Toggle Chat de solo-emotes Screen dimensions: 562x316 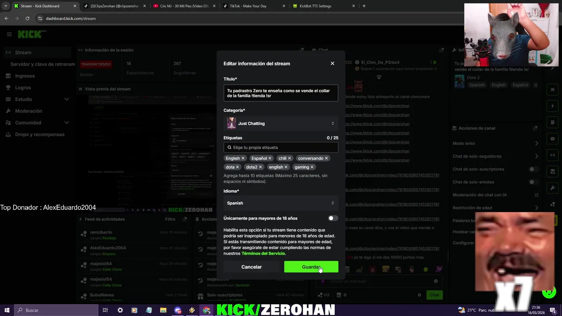[x=533, y=182]
